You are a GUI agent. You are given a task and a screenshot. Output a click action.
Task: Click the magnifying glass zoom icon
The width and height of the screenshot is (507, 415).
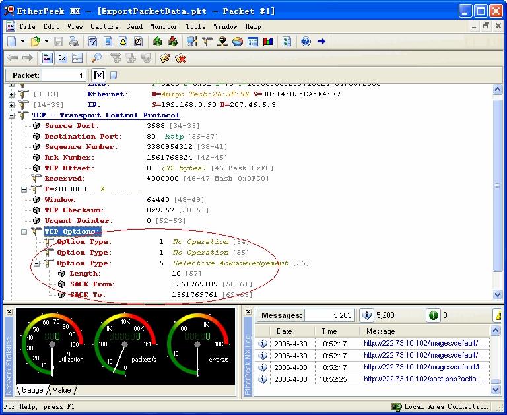96,58
